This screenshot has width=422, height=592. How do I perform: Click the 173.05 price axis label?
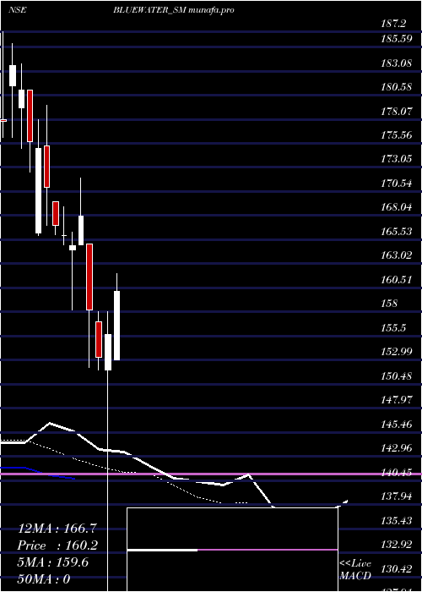click(x=397, y=159)
